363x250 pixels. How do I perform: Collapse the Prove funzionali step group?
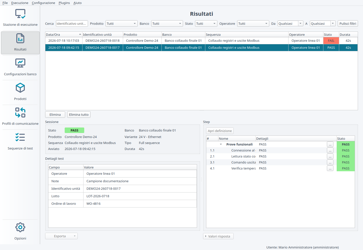click(221, 144)
